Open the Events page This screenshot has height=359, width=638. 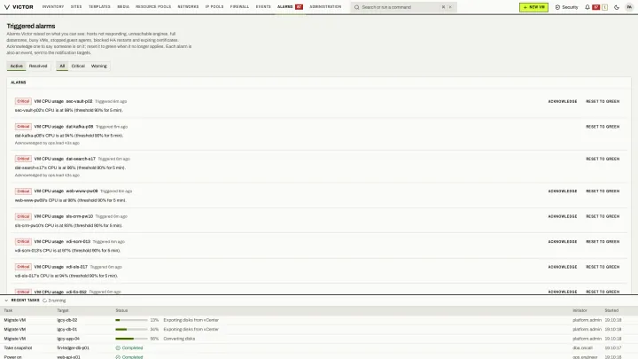click(x=263, y=7)
